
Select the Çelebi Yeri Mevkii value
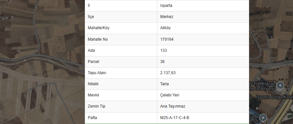[170, 95]
